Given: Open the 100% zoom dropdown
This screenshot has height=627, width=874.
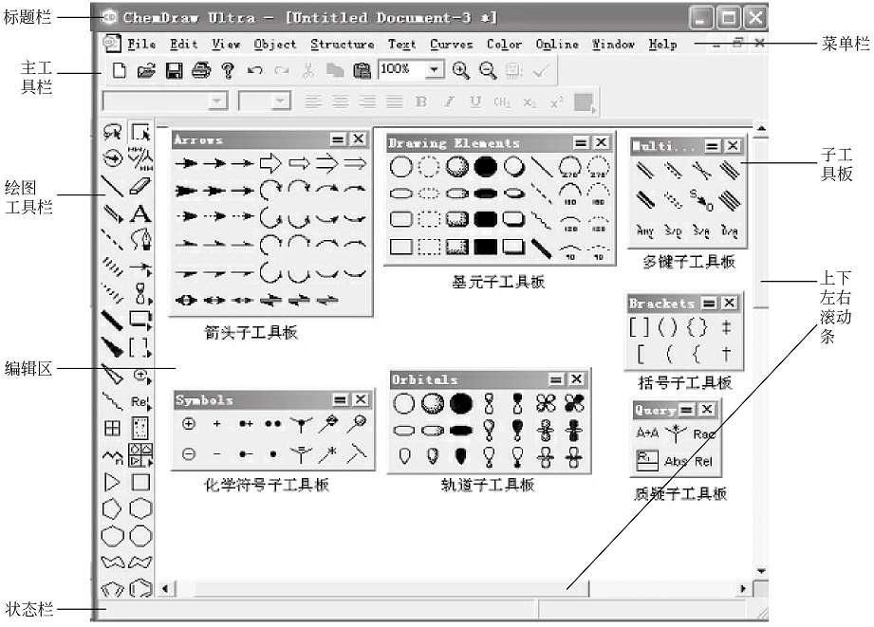Looking at the screenshot, I should tap(435, 70).
